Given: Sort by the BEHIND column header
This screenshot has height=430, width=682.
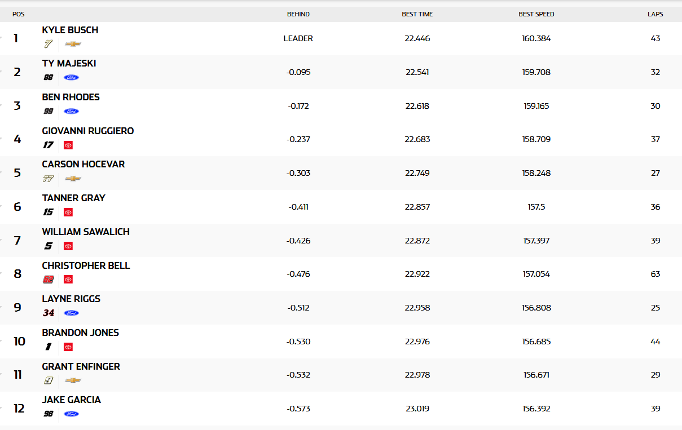Looking at the screenshot, I should (x=298, y=14).
